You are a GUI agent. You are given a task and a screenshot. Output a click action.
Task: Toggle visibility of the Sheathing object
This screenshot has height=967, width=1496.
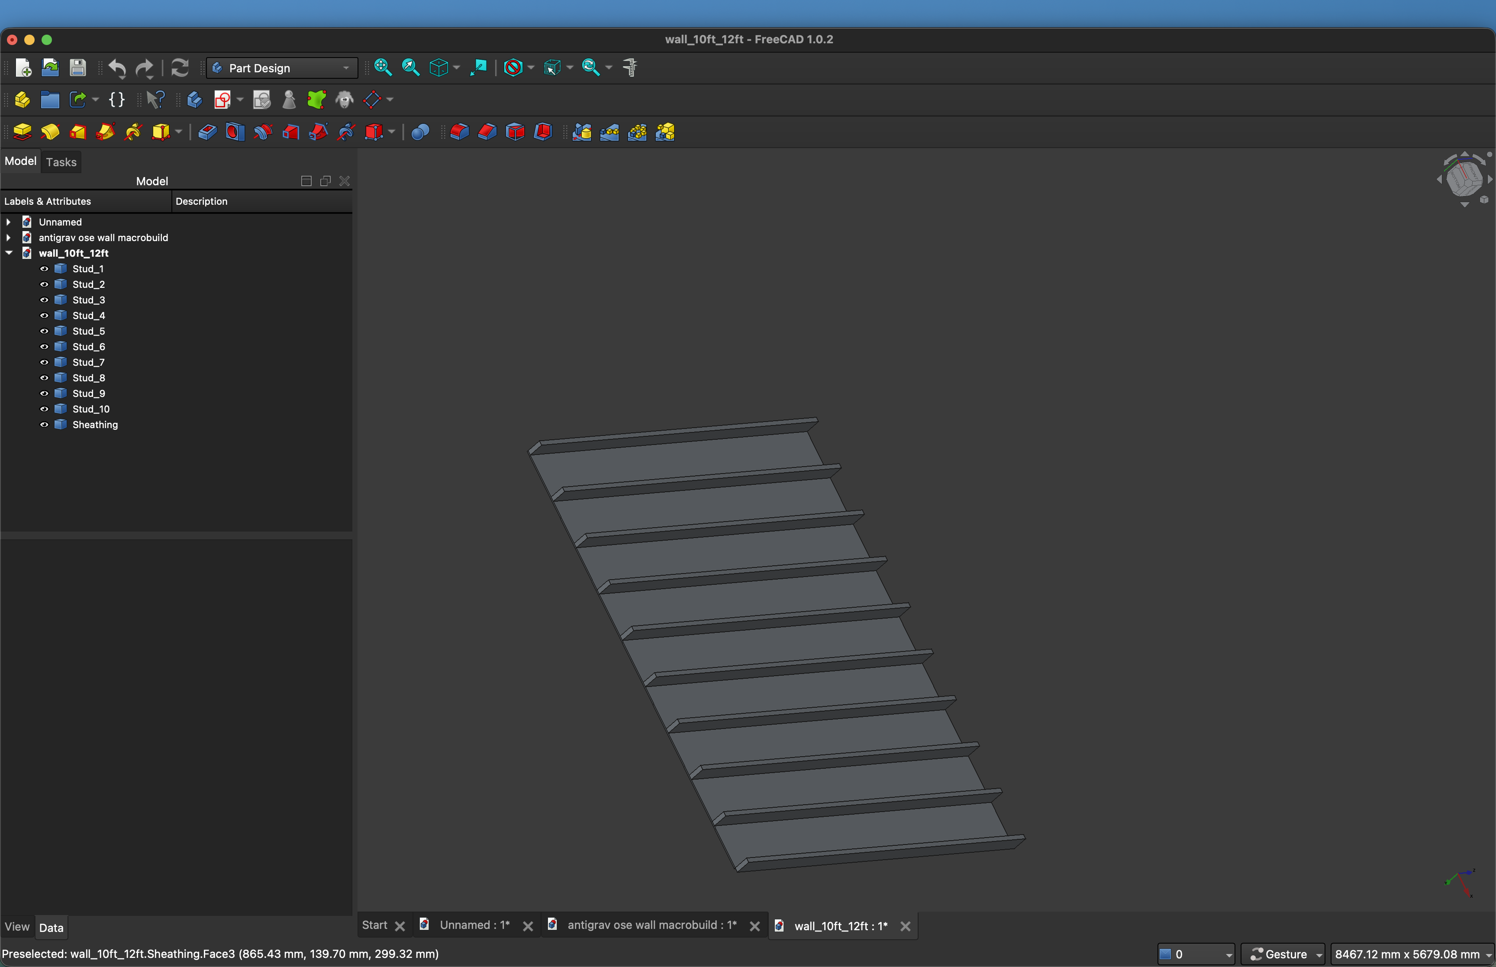click(44, 425)
